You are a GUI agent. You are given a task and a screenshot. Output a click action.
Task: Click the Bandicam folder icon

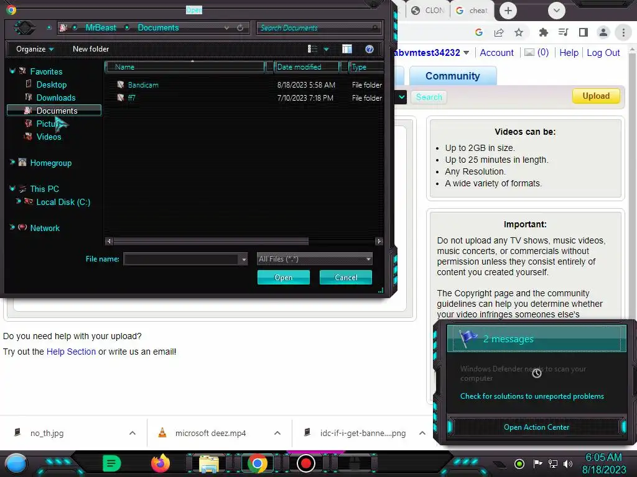pyautogui.click(x=121, y=84)
